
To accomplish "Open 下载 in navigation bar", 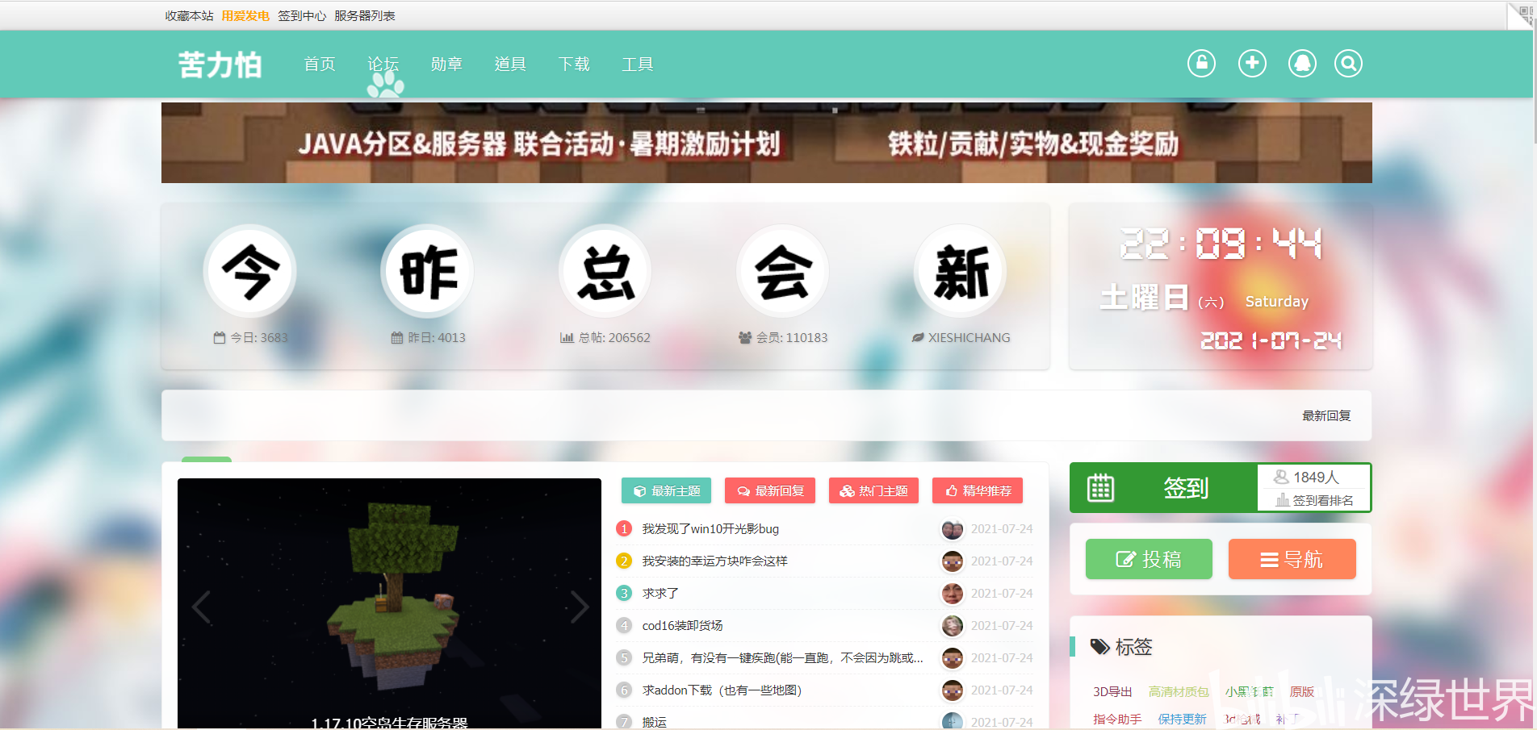I will 574,64.
